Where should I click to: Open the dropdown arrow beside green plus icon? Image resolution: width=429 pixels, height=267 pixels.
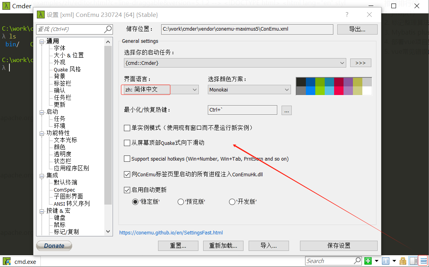[376, 261]
